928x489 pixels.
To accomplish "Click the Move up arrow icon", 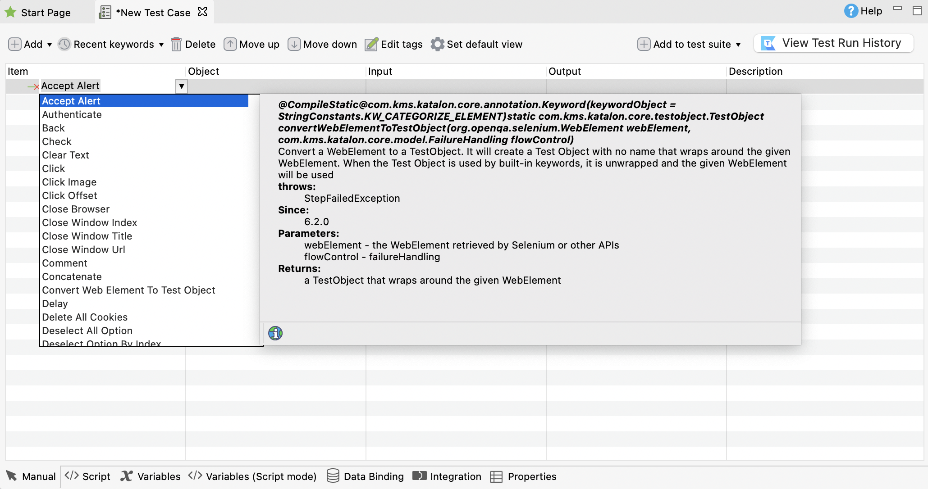I will click(x=230, y=44).
